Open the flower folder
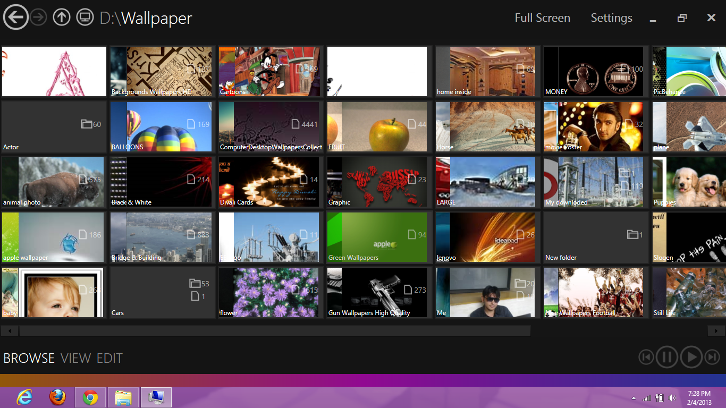The image size is (726, 408). point(270,292)
